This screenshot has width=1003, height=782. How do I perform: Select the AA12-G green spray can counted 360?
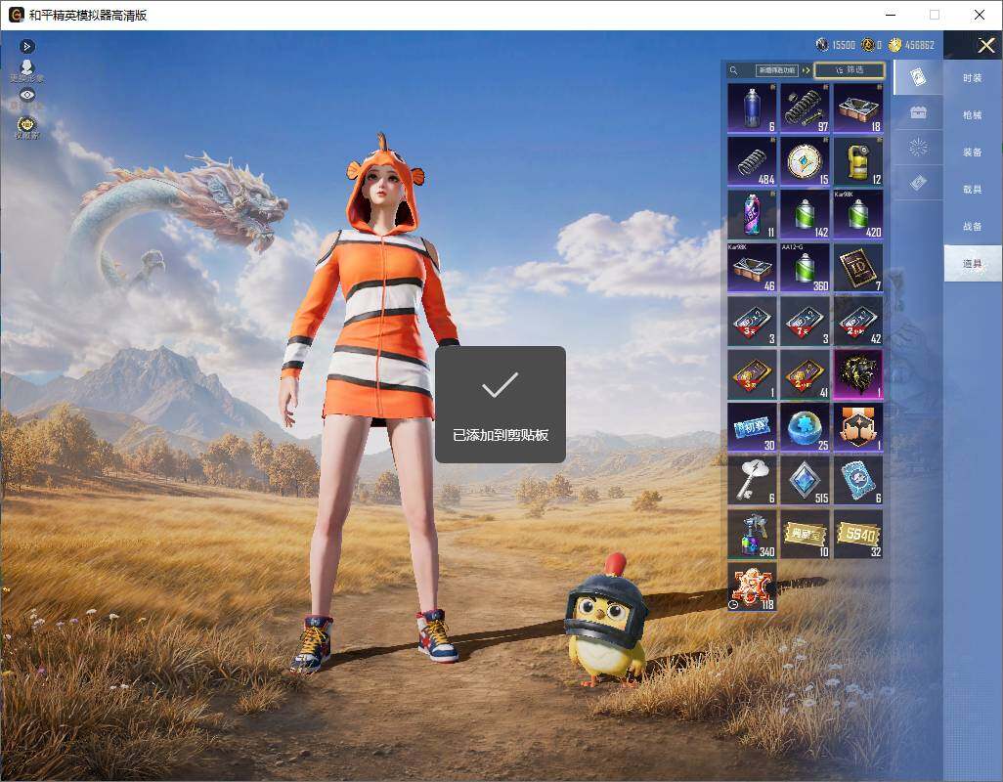[x=806, y=268]
